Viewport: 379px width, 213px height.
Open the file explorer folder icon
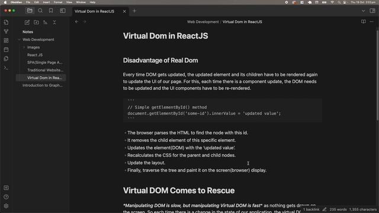[30, 11]
